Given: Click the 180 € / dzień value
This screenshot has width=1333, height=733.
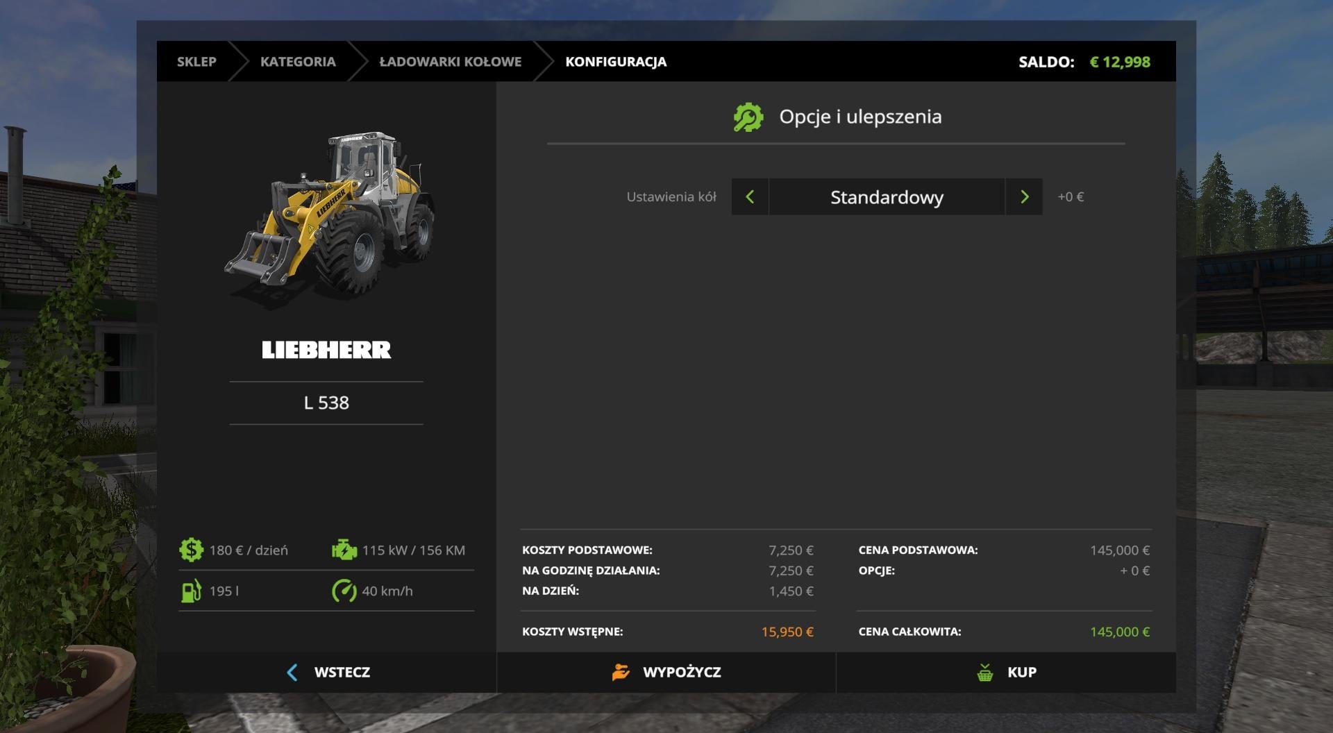Looking at the screenshot, I should (249, 550).
